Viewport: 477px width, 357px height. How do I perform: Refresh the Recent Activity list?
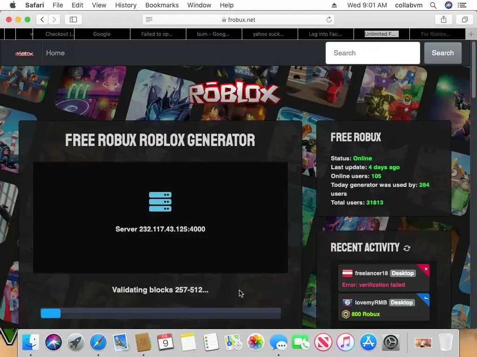[407, 248]
